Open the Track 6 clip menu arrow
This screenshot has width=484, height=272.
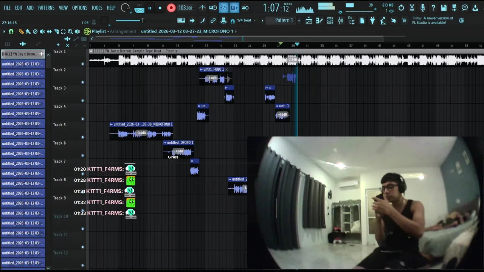coord(165,143)
